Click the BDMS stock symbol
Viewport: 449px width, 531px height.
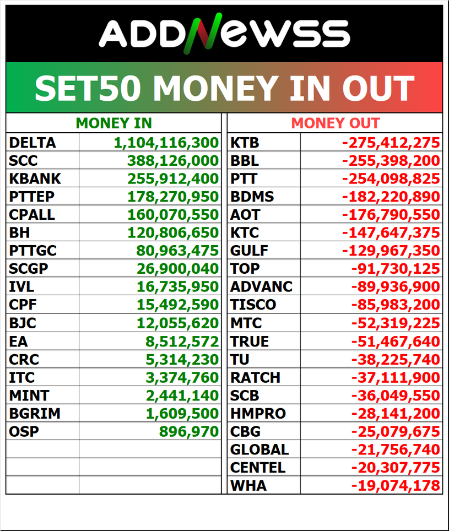(x=252, y=197)
